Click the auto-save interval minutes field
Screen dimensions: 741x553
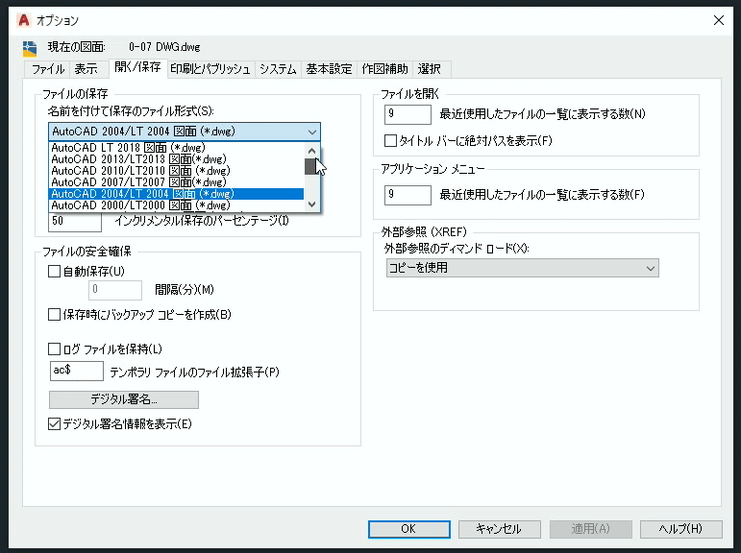point(115,290)
